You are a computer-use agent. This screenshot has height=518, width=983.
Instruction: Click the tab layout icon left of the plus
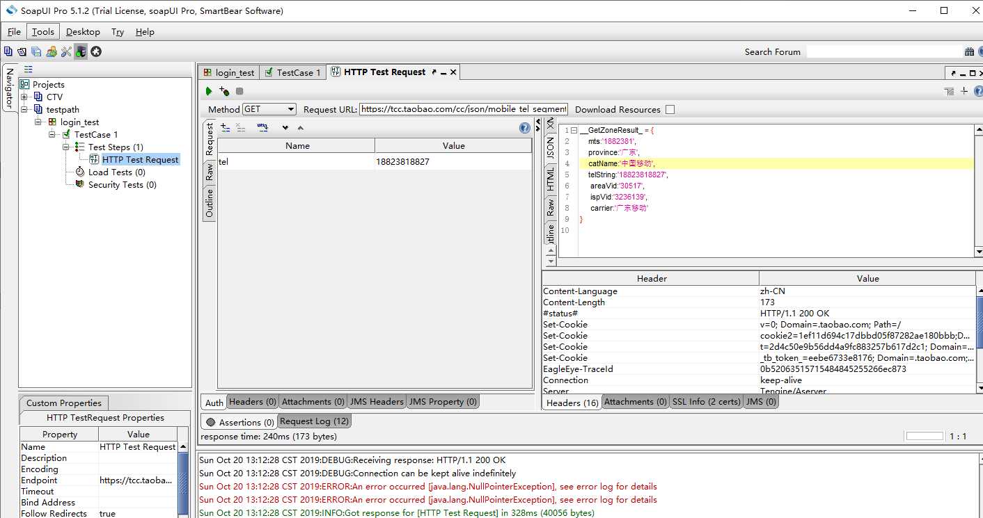pos(949,91)
